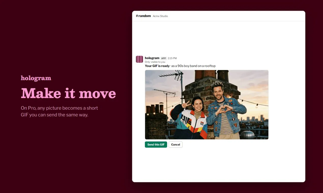Image resolution: width=323 pixels, height=193 pixels.
Task: Click the 'Only visible to you' notice
Action: click(x=155, y=62)
